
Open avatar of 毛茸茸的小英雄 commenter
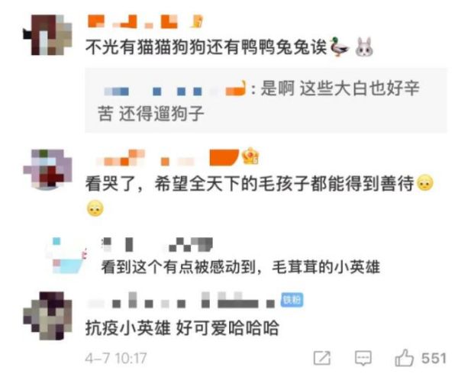(x=66, y=256)
